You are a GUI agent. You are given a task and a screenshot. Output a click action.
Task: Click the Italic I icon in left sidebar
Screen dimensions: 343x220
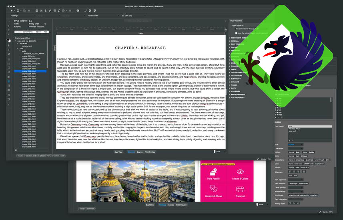pyautogui.click(x=9, y=50)
